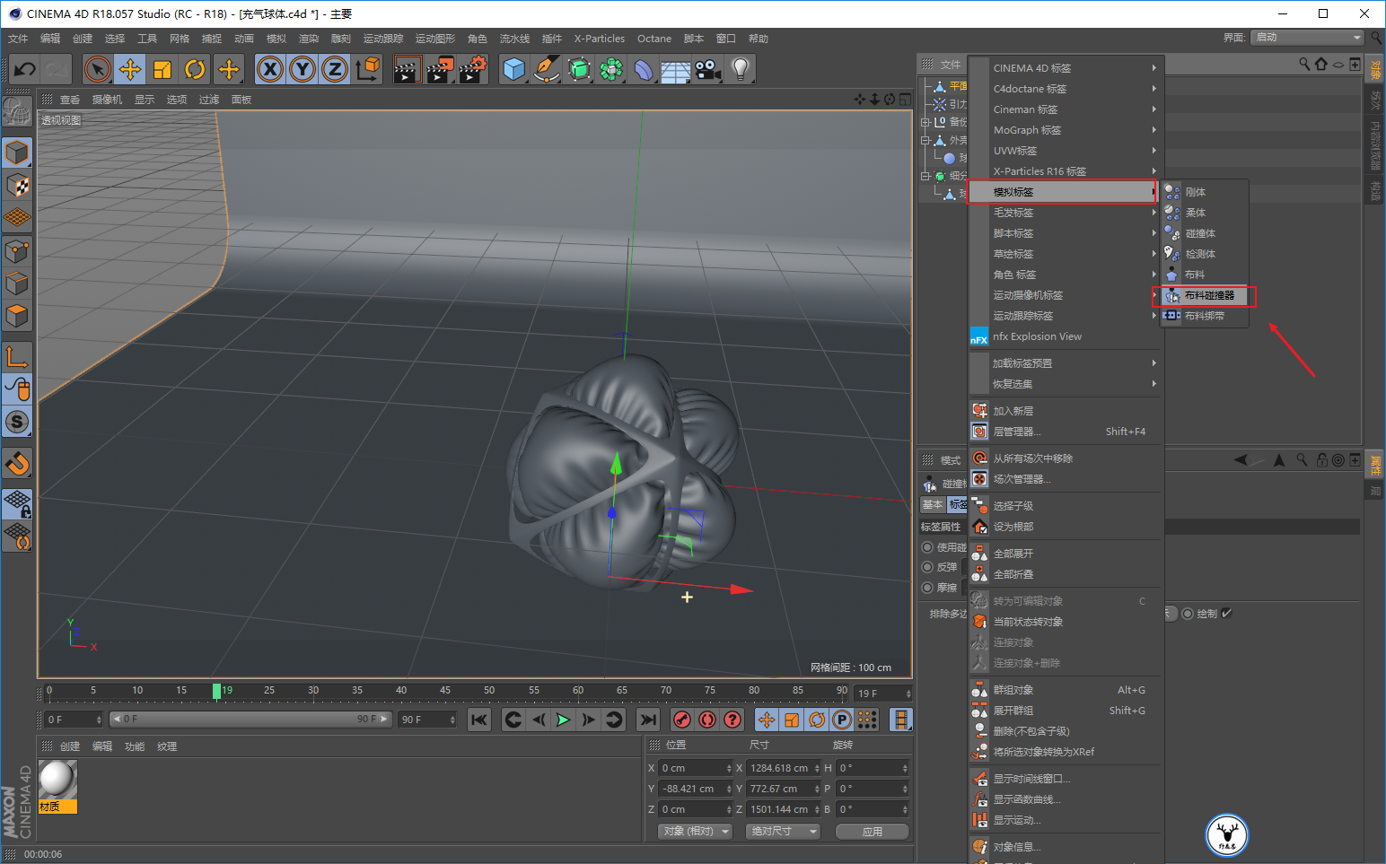
Task: Activate the Rotate tool in top toolbar
Action: tap(195, 69)
